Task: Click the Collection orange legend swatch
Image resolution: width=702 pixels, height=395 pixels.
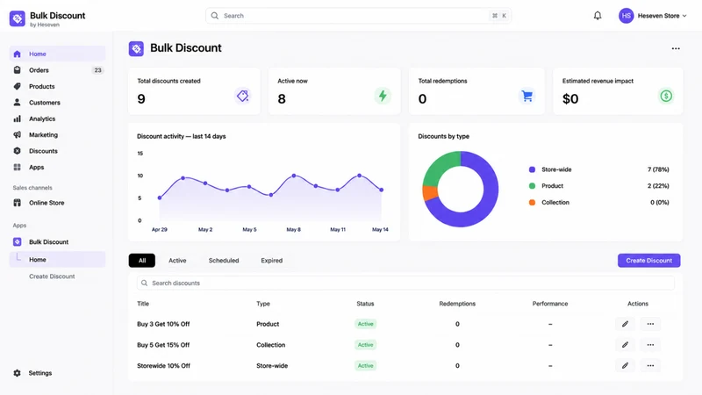Action: [532, 203]
